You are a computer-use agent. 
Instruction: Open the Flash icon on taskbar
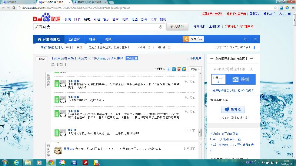[85, 162]
